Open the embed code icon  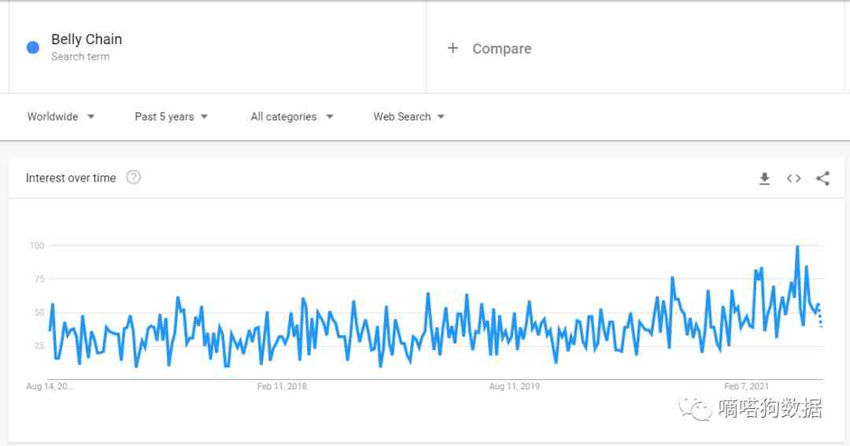click(793, 179)
